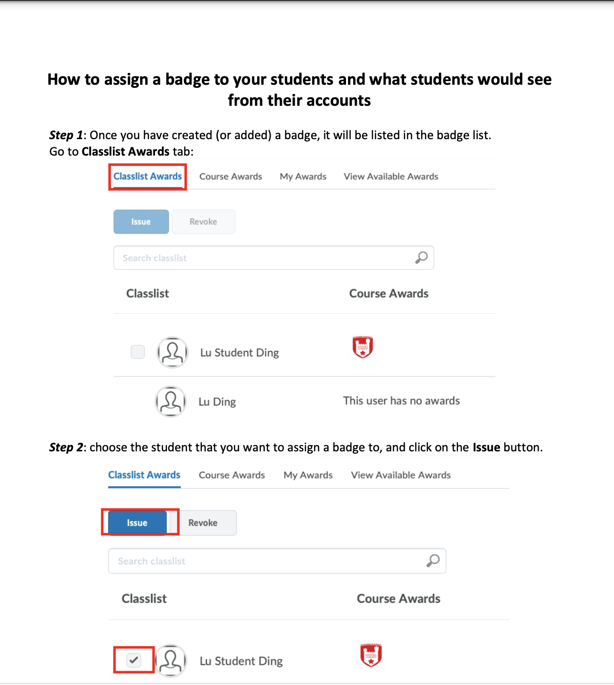Switch to Course Awards tab under Step 1

point(231,176)
